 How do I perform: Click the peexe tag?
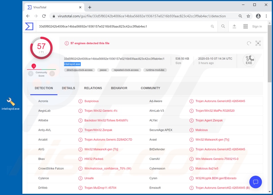(103, 70)
